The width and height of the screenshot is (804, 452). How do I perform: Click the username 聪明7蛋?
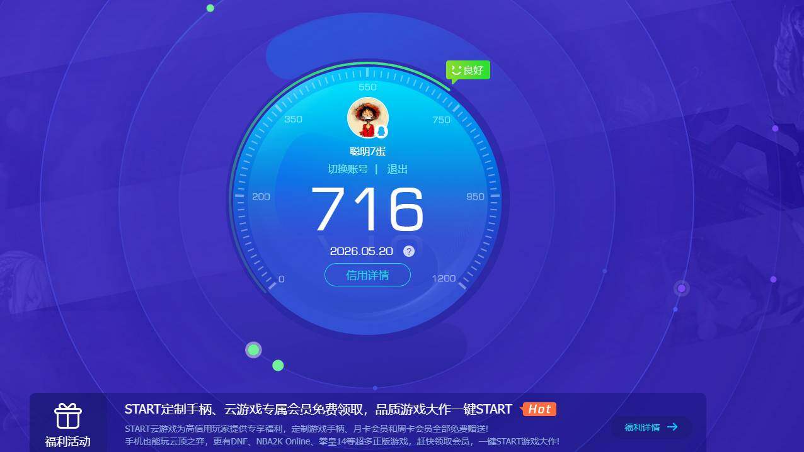tap(367, 152)
